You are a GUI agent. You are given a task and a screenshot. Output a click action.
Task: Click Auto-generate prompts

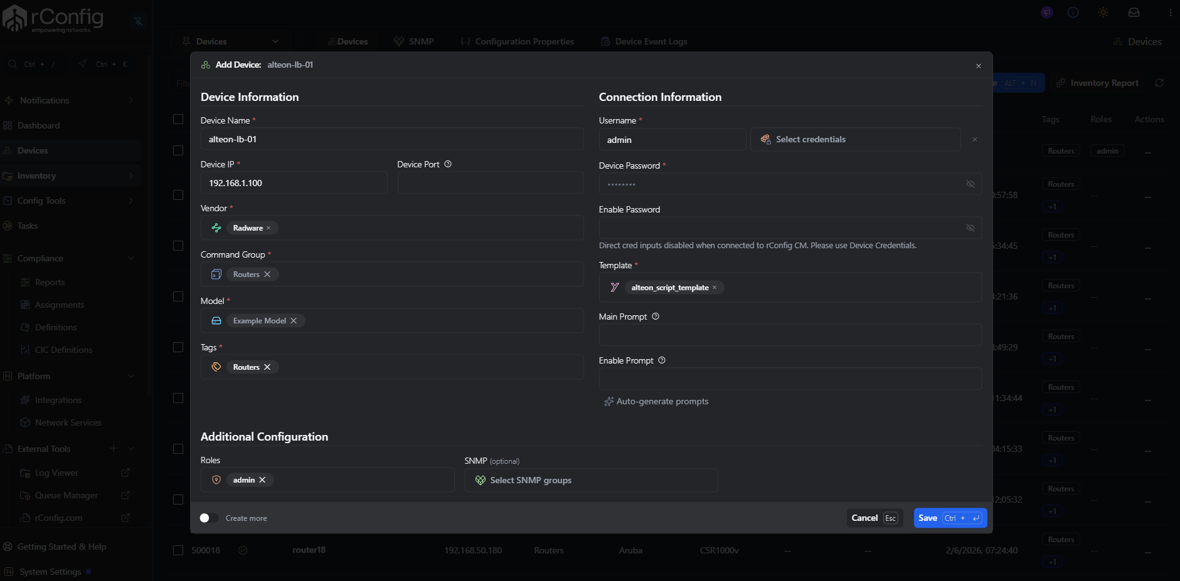pos(656,401)
